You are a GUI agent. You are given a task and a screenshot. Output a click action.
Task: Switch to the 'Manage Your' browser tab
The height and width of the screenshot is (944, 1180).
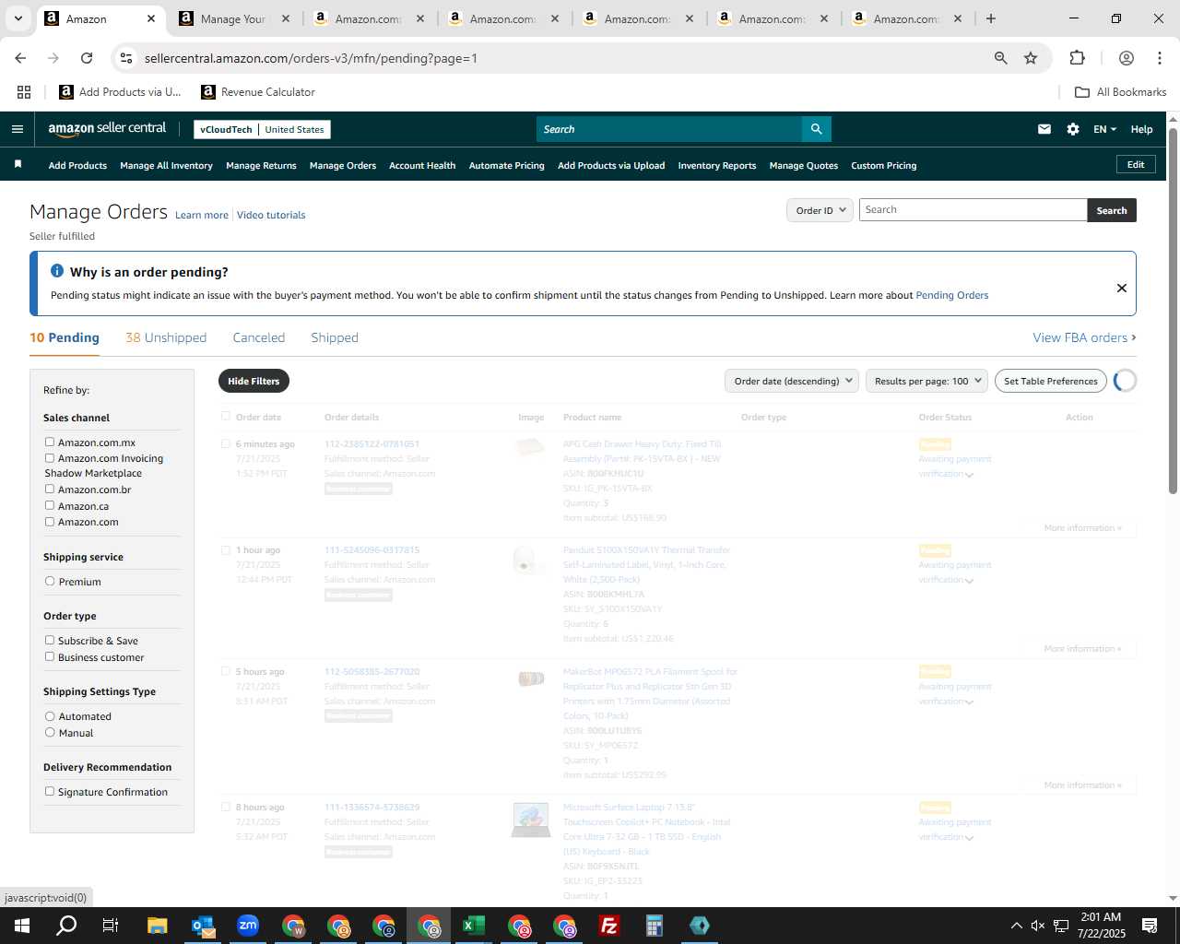pos(235,18)
